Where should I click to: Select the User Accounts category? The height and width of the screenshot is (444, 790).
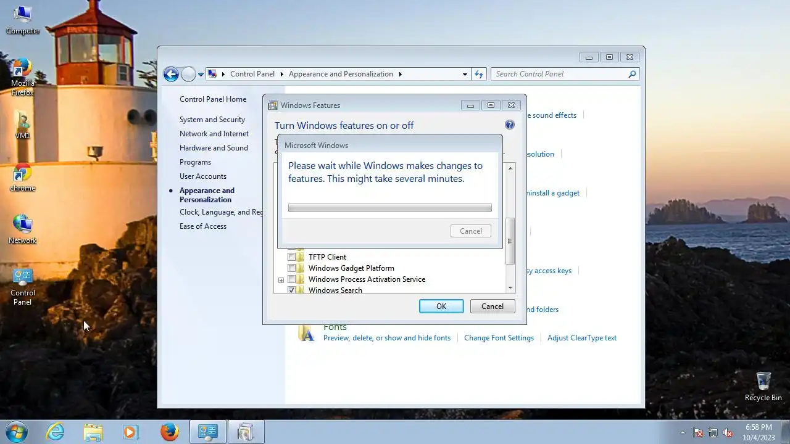click(203, 176)
